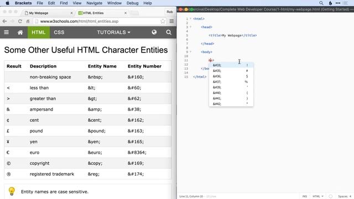The image size is (354, 199).
Task: Close the My Webpage tab
Action: point(71,13)
